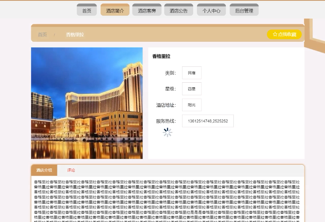Select 香格里拉 in the breadcrumb
This screenshot has height=222, width=325.
pos(75,35)
